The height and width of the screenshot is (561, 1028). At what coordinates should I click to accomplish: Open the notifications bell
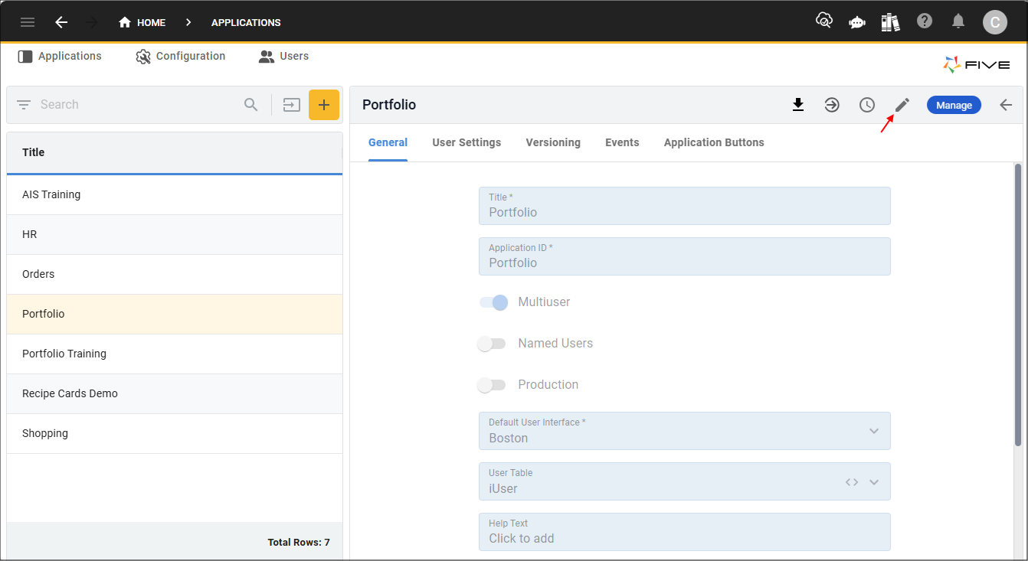click(x=958, y=21)
